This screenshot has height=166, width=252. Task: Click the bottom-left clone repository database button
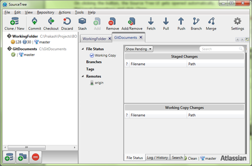click(9, 157)
